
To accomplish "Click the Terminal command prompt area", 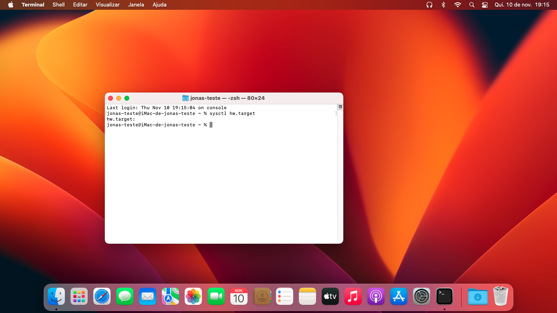I will pyautogui.click(x=210, y=125).
